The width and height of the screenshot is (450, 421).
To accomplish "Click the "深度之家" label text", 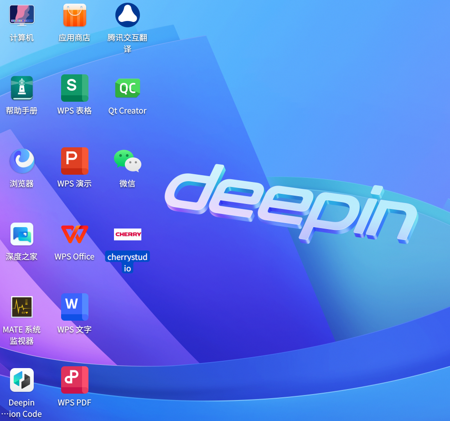I will click(22, 256).
